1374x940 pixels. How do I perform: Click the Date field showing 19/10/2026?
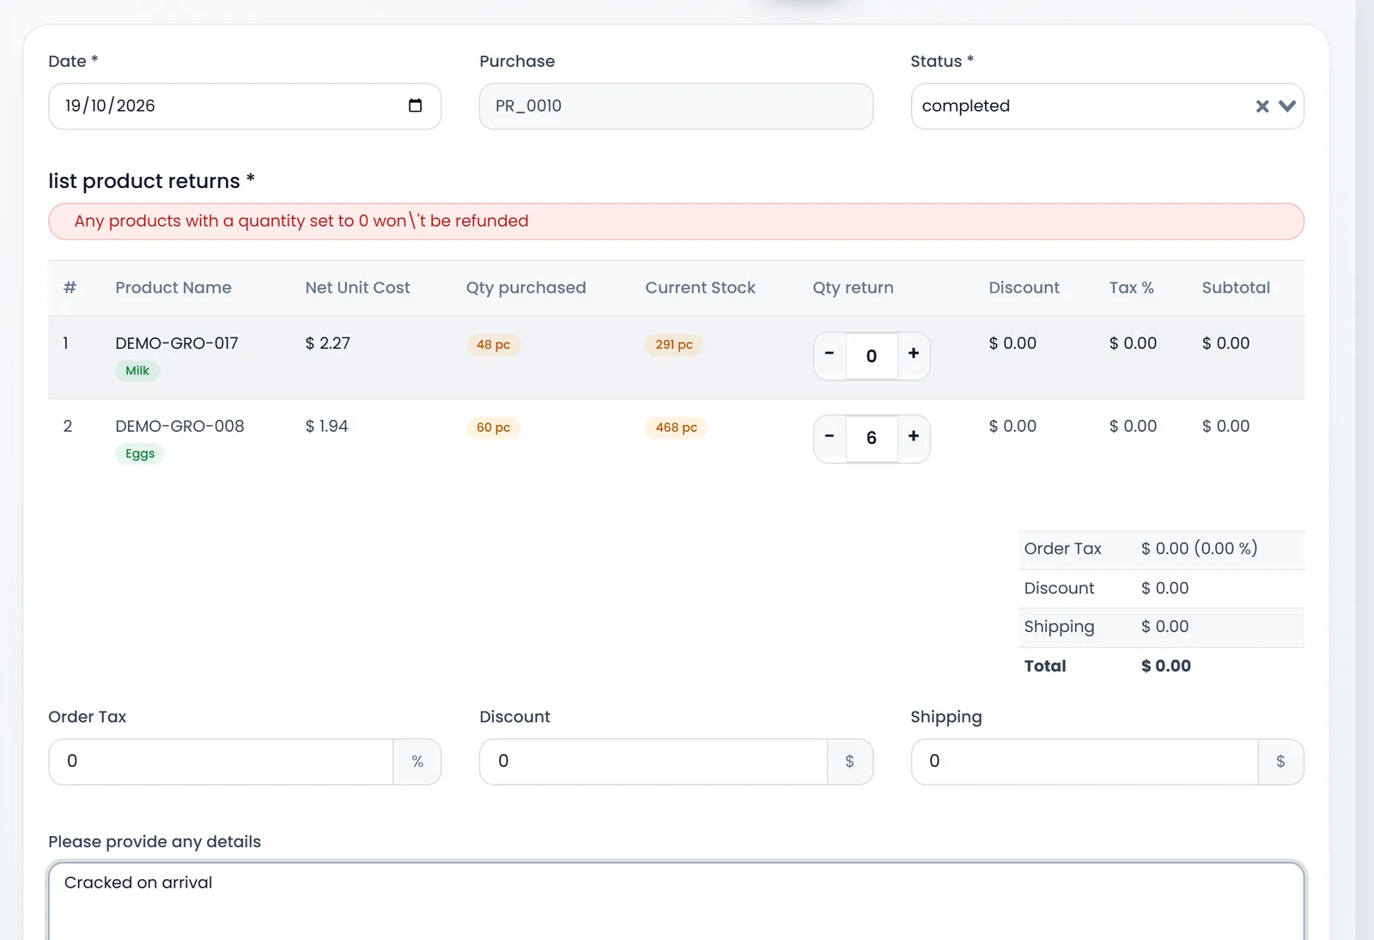click(245, 106)
